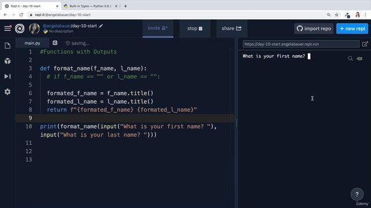Screen dimensions: 371x208
Task: Click 'formated_f_name = f_name.title()' line
Action: coord(100,93)
